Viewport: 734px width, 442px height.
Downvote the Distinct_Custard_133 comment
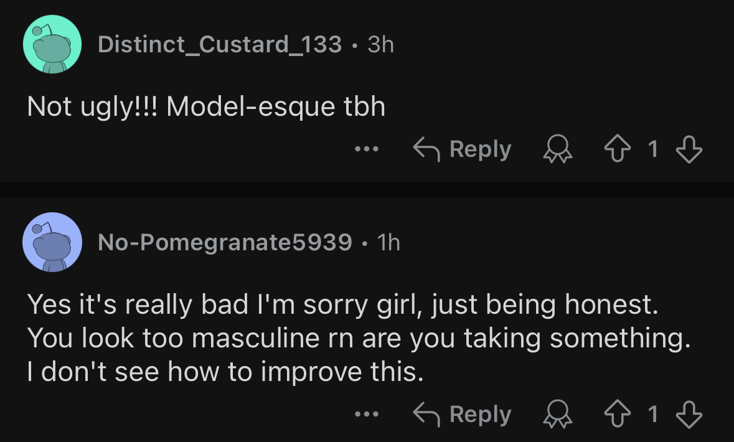(689, 149)
